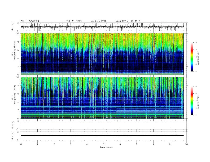
Task: Click the "8" kHz tick of ch.1 spectrogram
Action: coord(18,42)
